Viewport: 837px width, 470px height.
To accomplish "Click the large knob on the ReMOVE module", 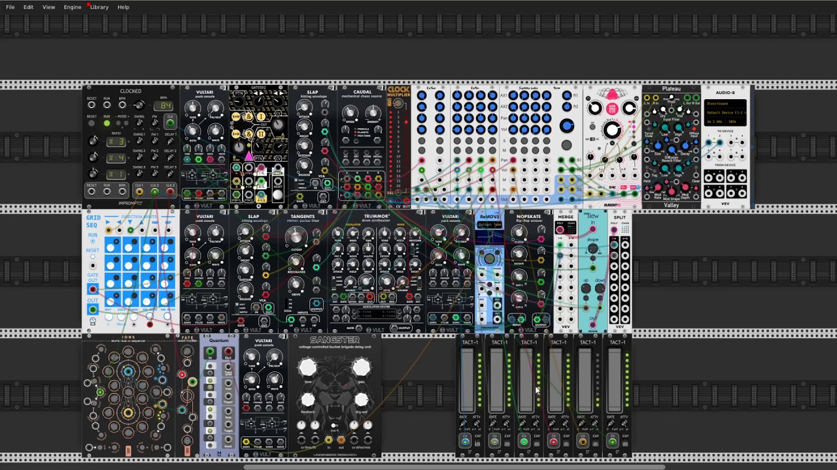I will (x=490, y=258).
